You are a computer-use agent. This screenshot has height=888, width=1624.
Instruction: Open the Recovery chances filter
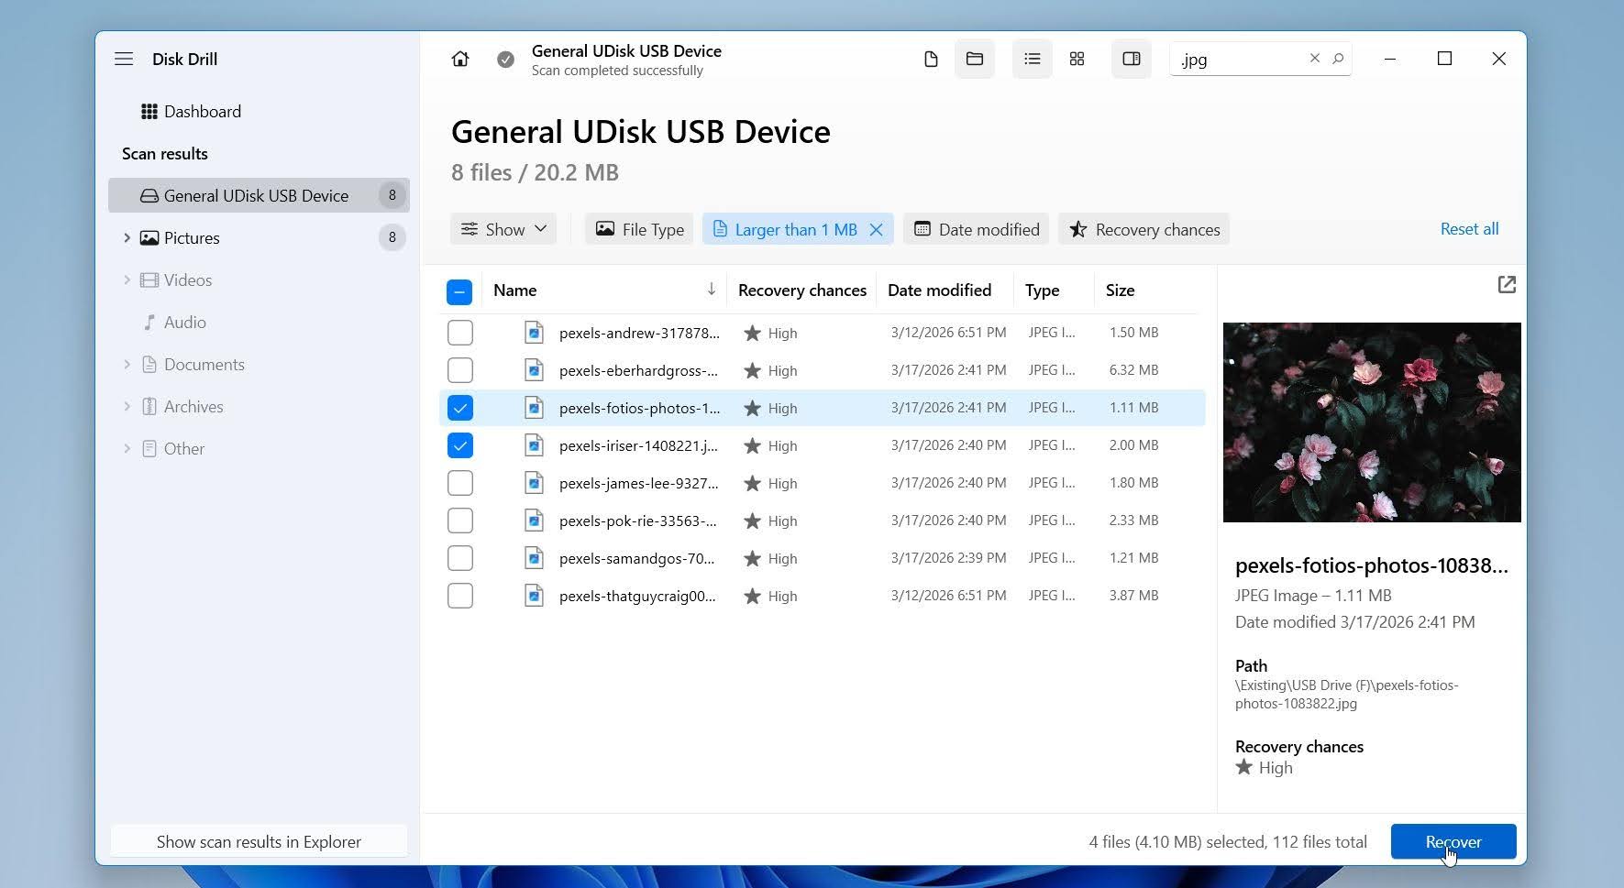coord(1144,229)
